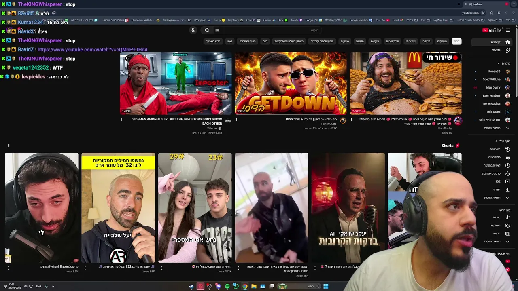This screenshot has width=518, height=291.
Task: Select the חדש בשבילך filter chip
Action: pyautogui.click(x=213, y=41)
